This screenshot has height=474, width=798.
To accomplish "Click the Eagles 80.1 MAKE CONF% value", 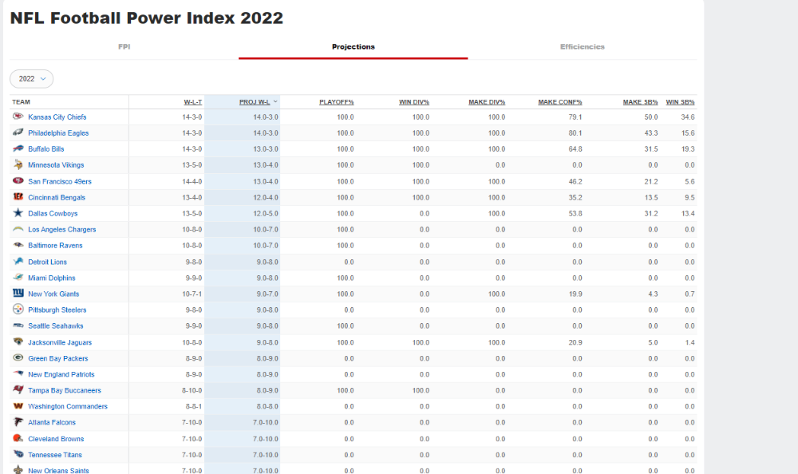I will tap(575, 133).
